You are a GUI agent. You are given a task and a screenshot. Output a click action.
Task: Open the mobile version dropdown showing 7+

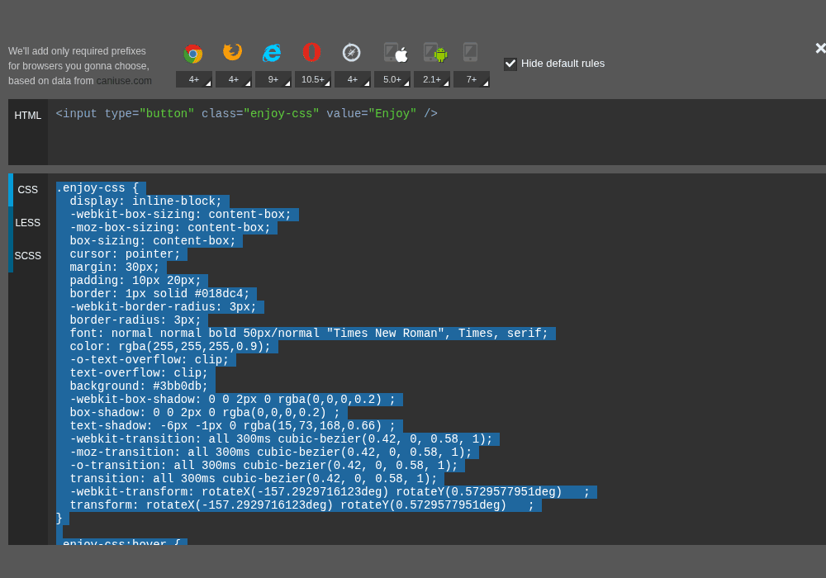click(472, 79)
